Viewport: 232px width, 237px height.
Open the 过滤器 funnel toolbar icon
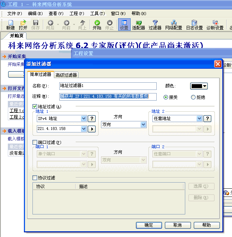[x=155, y=25]
